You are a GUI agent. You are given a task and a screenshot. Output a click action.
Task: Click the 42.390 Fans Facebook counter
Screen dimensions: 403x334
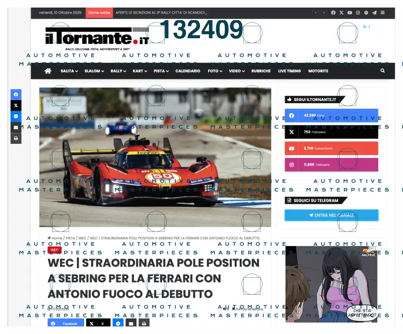[331, 115]
